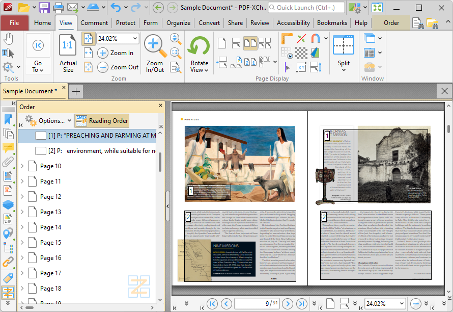
Task: Go to last page button
Action: (302, 304)
